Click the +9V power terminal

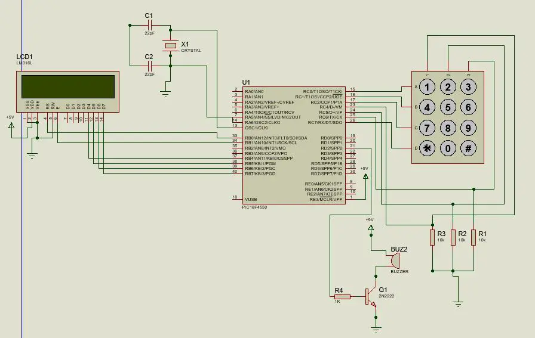point(371,227)
